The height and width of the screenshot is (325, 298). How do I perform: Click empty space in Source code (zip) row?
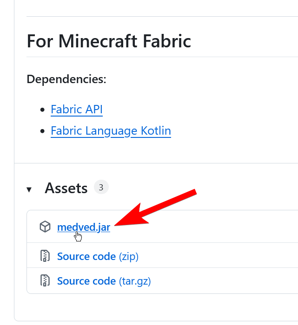(218, 255)
